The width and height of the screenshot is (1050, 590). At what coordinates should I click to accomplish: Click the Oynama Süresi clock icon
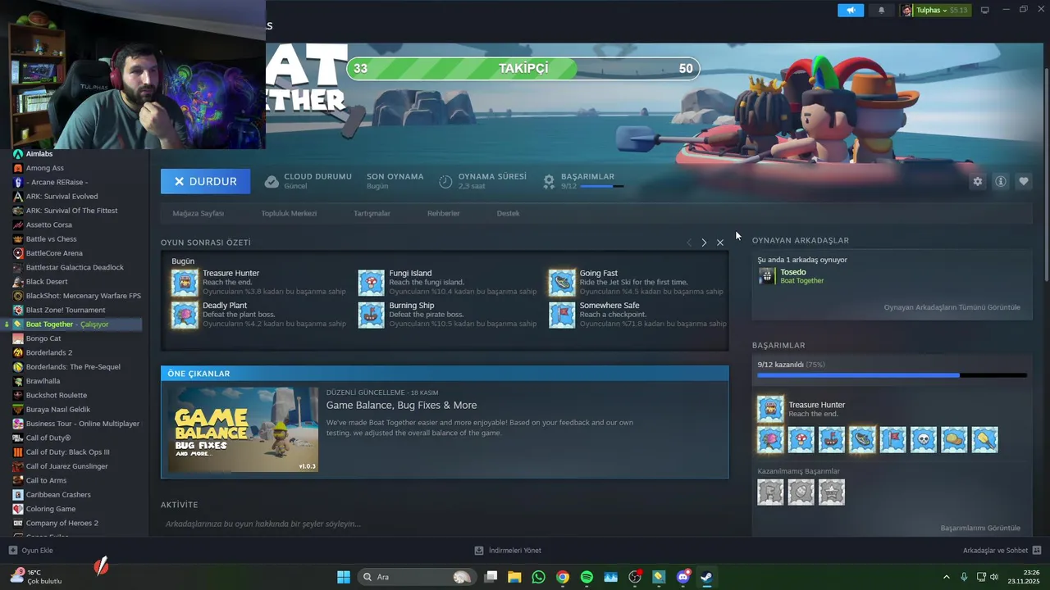445,181
